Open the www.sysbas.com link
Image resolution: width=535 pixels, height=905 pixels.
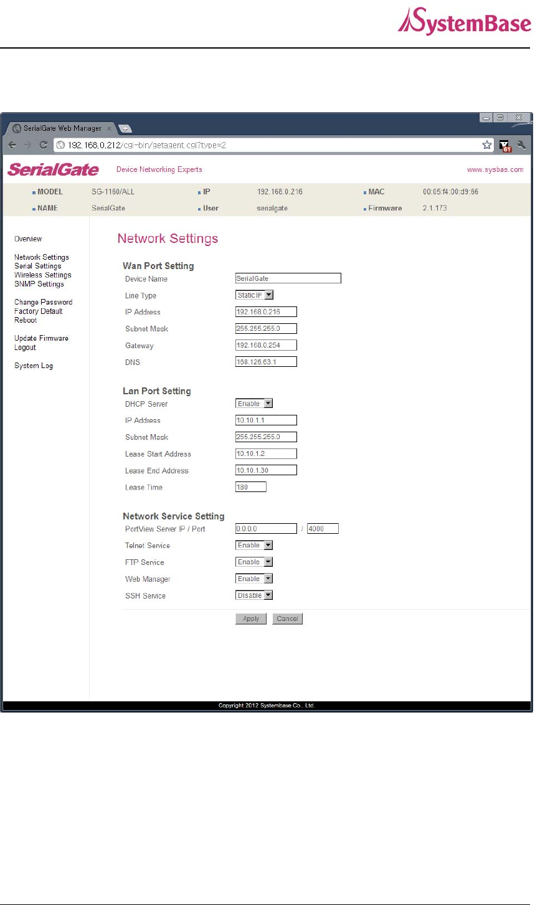pyautogui.click(x=495, y=169)
